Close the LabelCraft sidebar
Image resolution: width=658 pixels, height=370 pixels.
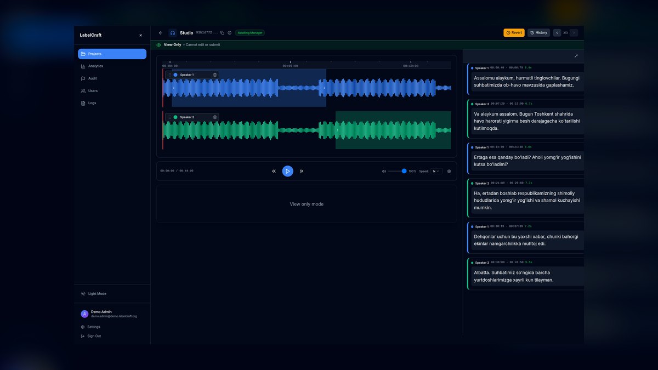coord(140,35)
